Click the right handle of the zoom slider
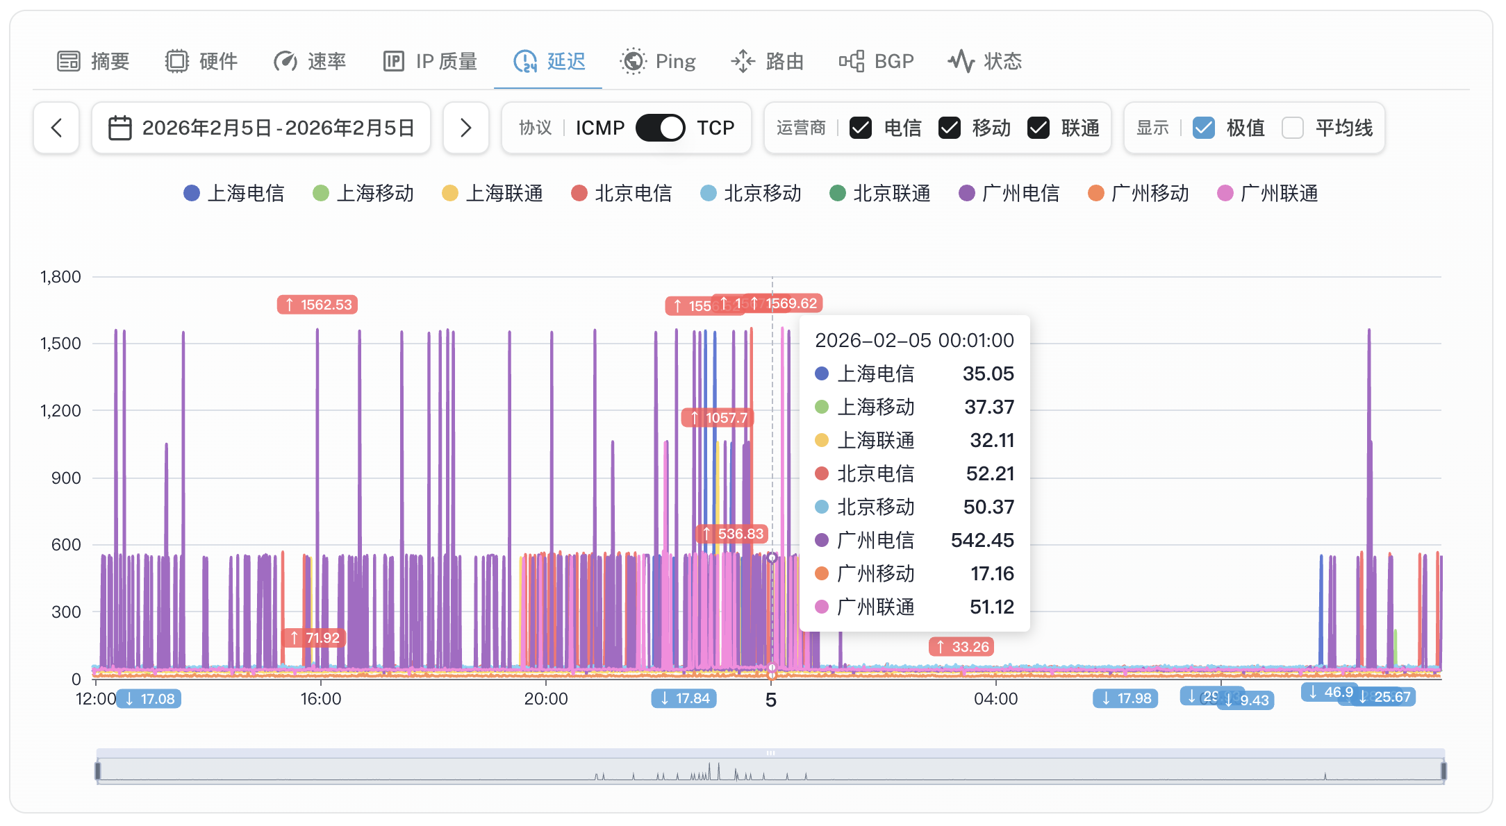 [1443, 770]
